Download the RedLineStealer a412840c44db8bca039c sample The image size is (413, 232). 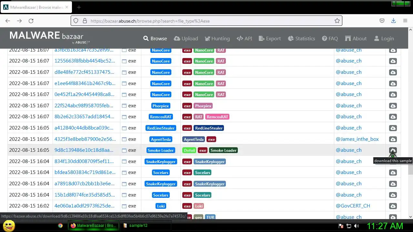pos(393,128)
